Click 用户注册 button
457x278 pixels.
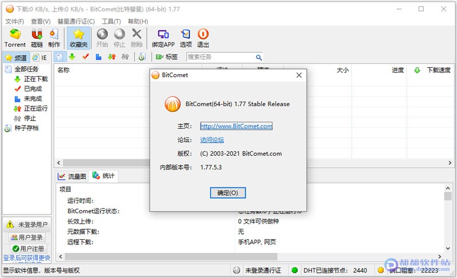tap(28, 248)
